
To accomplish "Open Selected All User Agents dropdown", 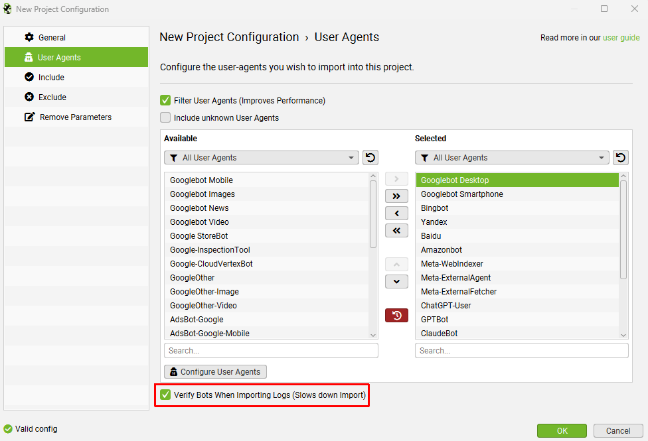I will coord(512,158).
